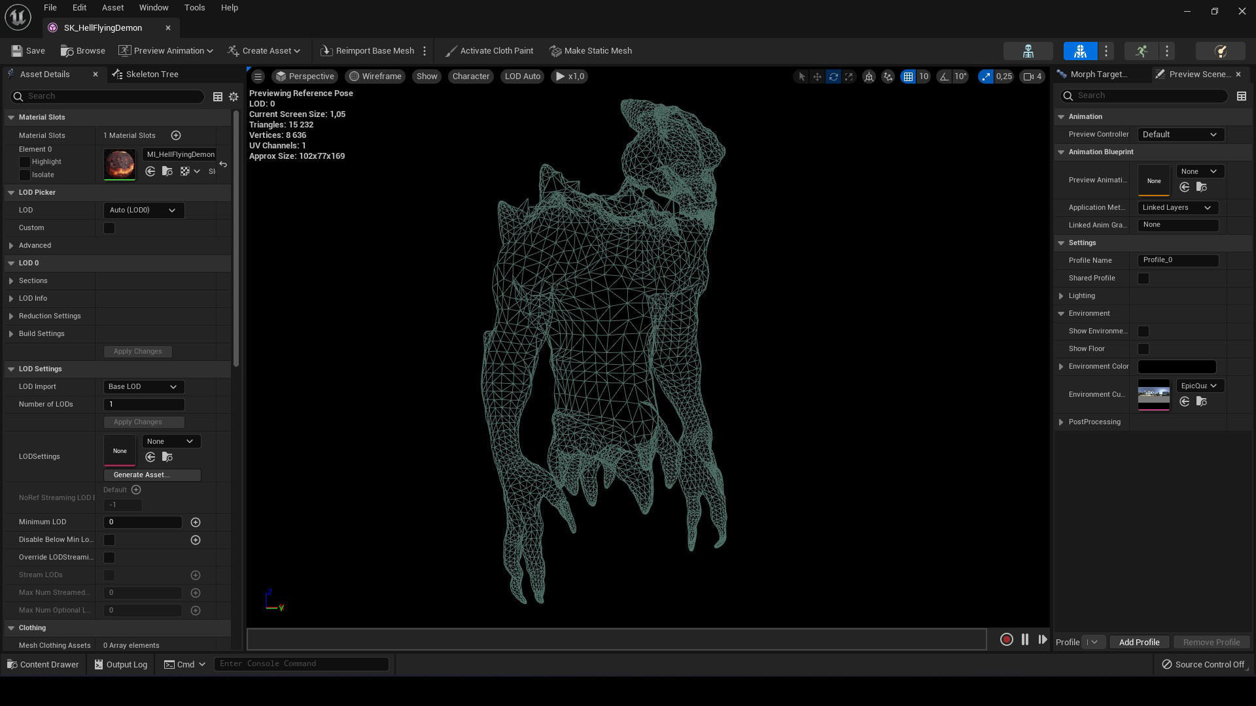Toggle rotation angle snap icon
The image size is (1256, 706).
(944, 76)
